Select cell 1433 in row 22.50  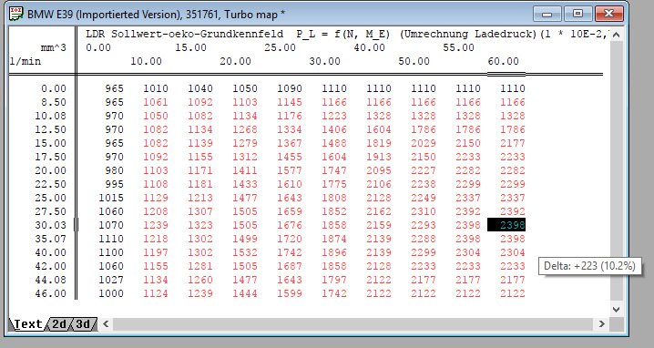pyautogui.click(x=245, y=184)
